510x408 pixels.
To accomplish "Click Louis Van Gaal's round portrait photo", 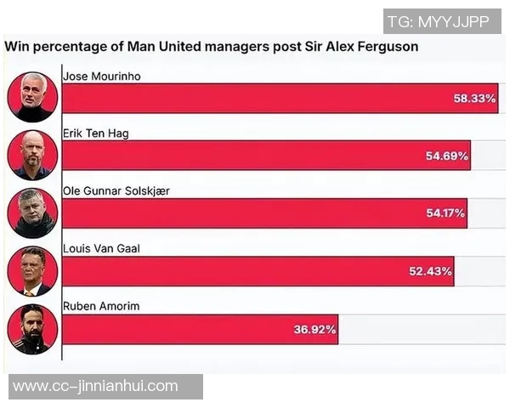I will click(x=32, y=271).
